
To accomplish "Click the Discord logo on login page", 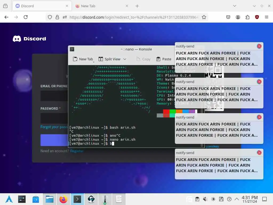I will [29, 39].
